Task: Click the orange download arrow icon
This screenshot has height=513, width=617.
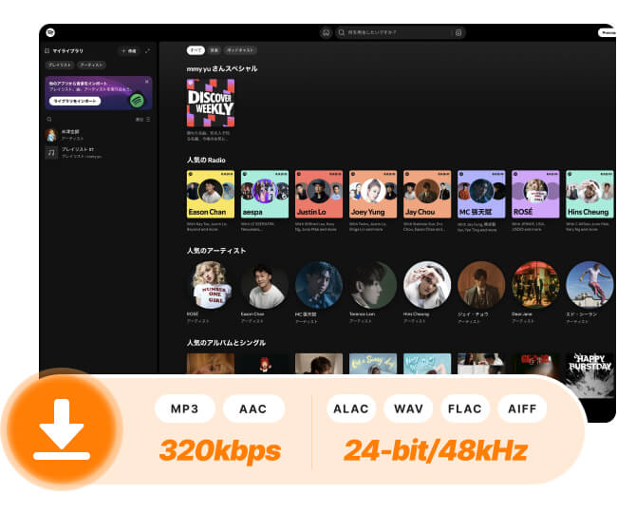Action: (x=62, y=429)
